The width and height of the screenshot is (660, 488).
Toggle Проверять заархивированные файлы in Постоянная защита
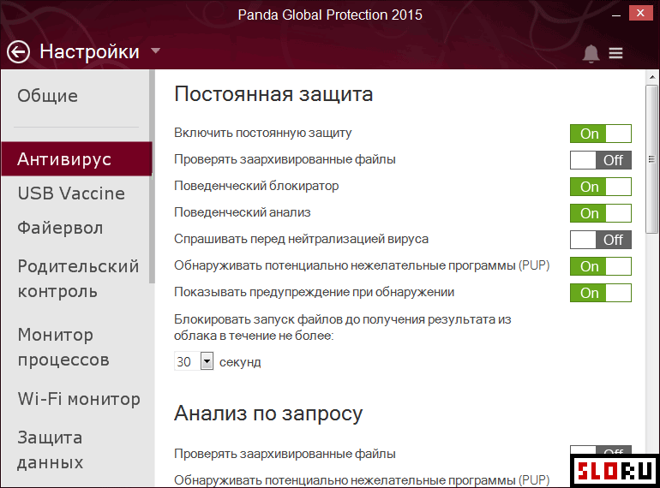[x=600, y=160]
